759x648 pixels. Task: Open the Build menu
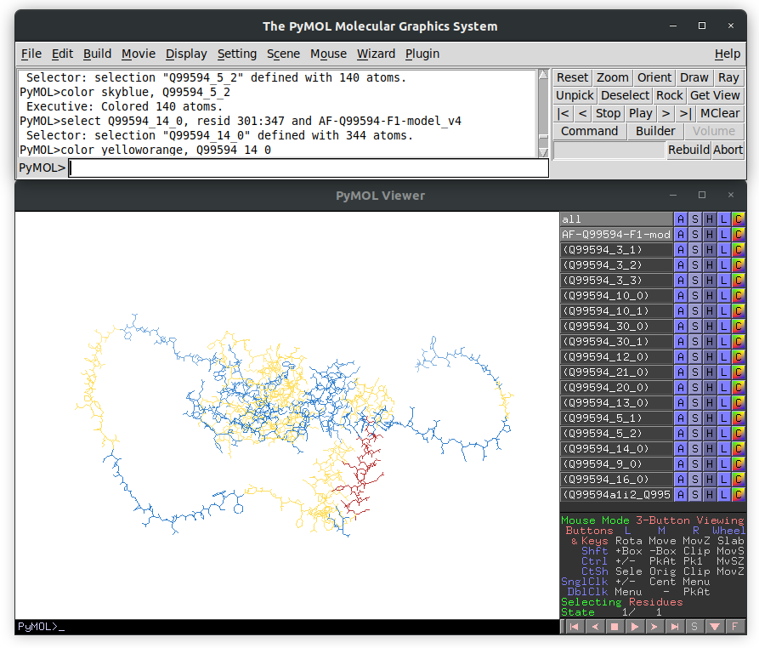point(97,54)
